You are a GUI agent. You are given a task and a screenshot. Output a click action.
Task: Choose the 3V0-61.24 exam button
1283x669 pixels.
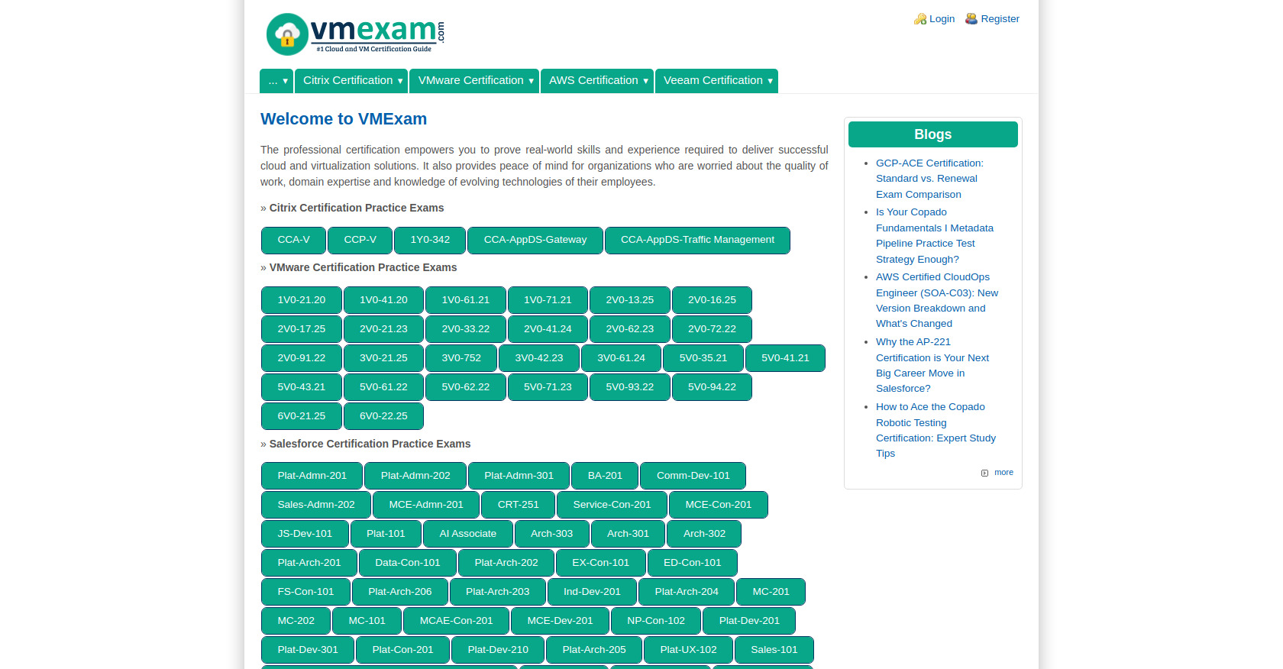tap(621, 358)
